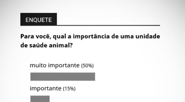Click the word 'uma' in the heading
Image resolution: width=185 pixels, height=102 pixels.
127,37
